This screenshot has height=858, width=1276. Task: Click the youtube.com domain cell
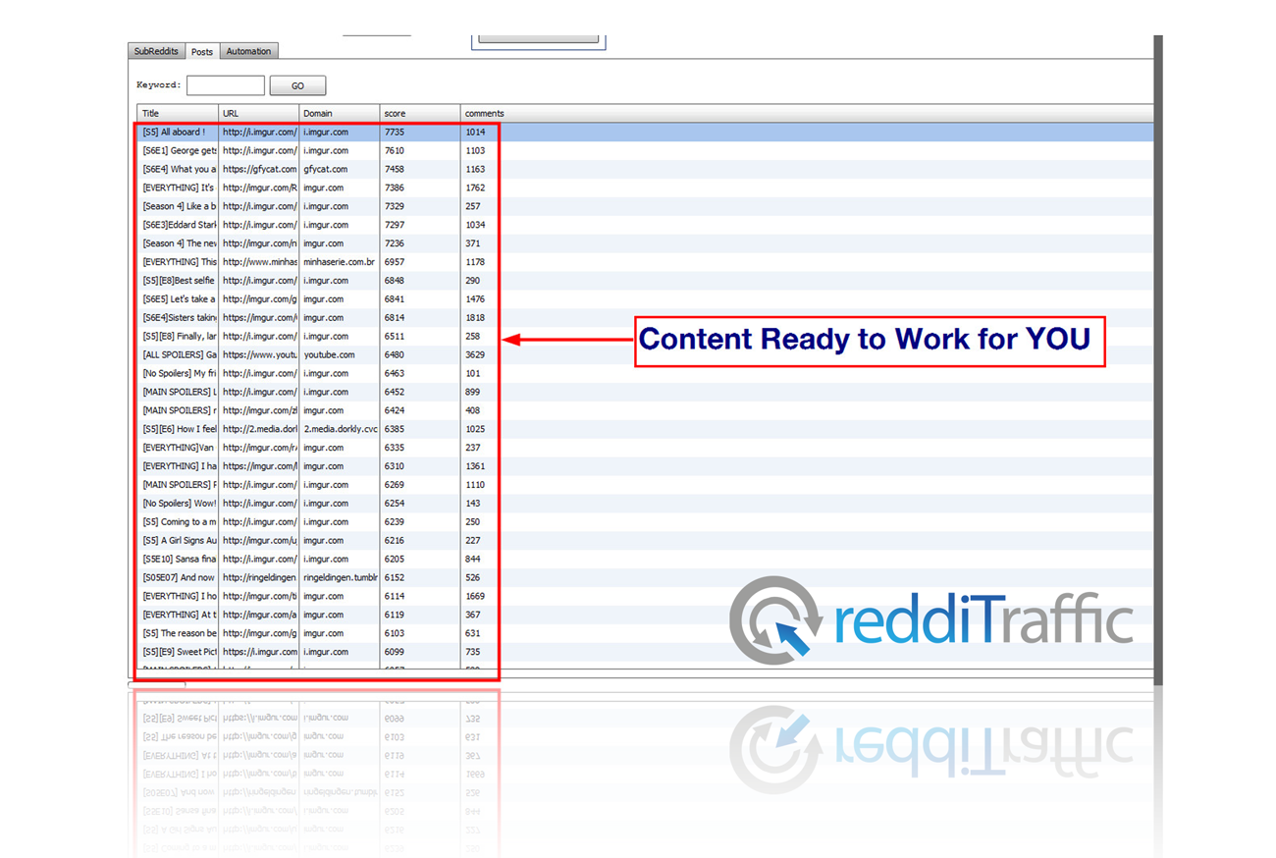tap(339, 354)
